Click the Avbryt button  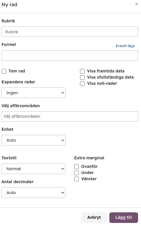[94, 218]
